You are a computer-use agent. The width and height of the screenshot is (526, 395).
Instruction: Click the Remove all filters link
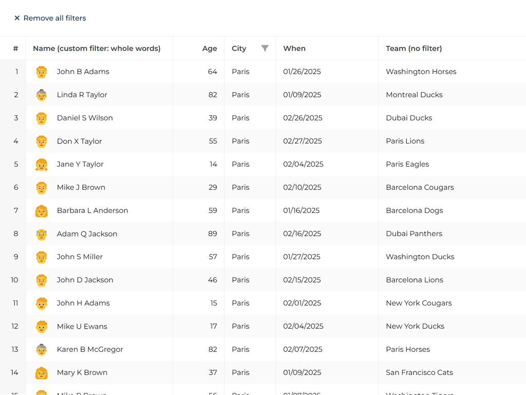tap(54, 18)
